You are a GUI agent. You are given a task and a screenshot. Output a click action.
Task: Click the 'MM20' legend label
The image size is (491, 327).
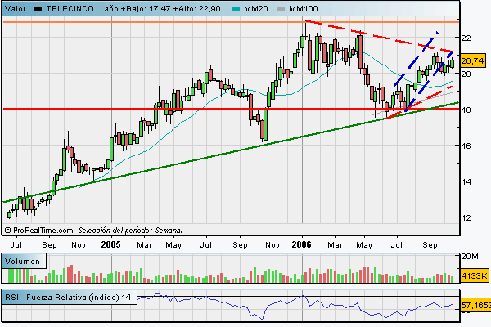pyautogui.click(x=256, y=9)
